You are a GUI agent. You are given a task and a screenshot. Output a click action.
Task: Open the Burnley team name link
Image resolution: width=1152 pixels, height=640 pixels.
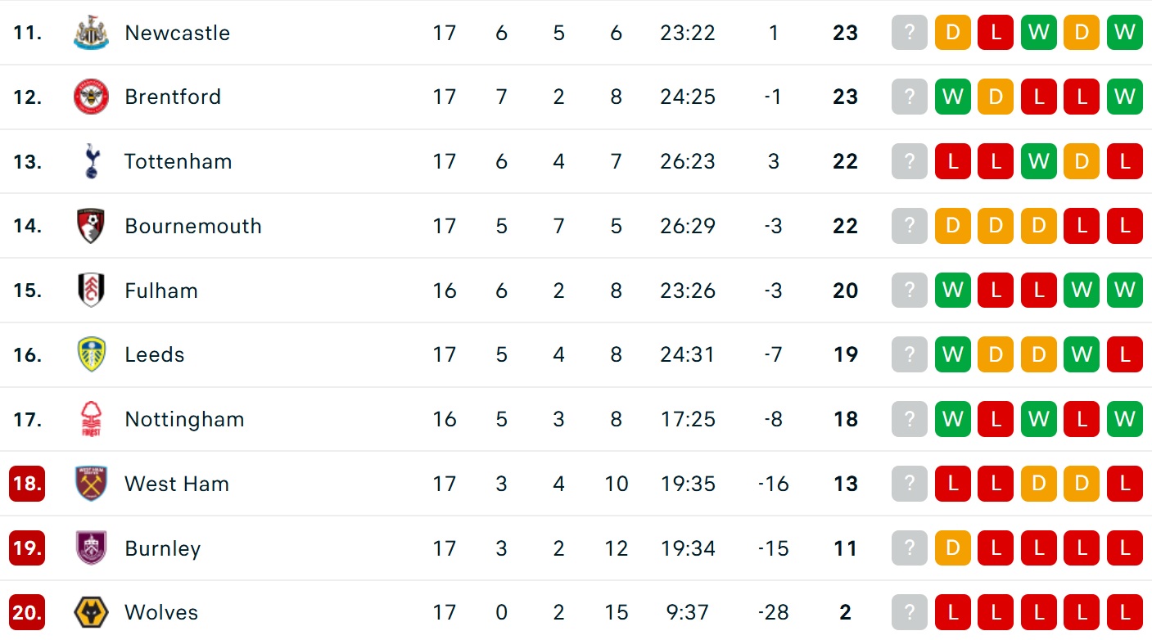(162, 548)
